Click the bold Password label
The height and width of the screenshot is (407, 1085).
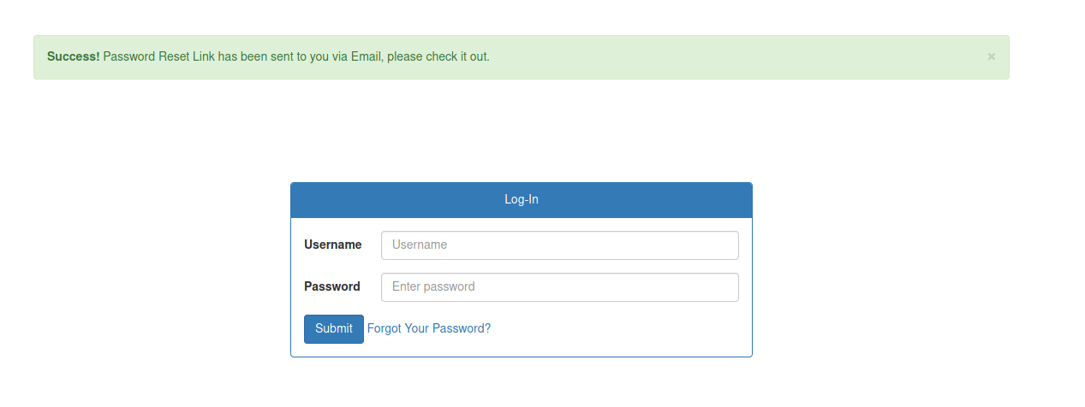(331, 286)
